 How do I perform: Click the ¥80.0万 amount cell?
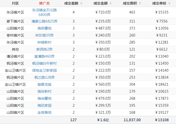pos(103,49)
